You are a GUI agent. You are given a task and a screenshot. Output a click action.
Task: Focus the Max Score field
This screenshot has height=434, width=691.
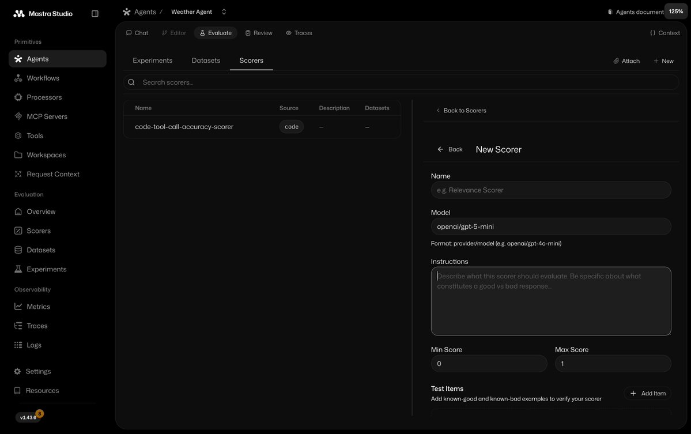pos(613,364)
